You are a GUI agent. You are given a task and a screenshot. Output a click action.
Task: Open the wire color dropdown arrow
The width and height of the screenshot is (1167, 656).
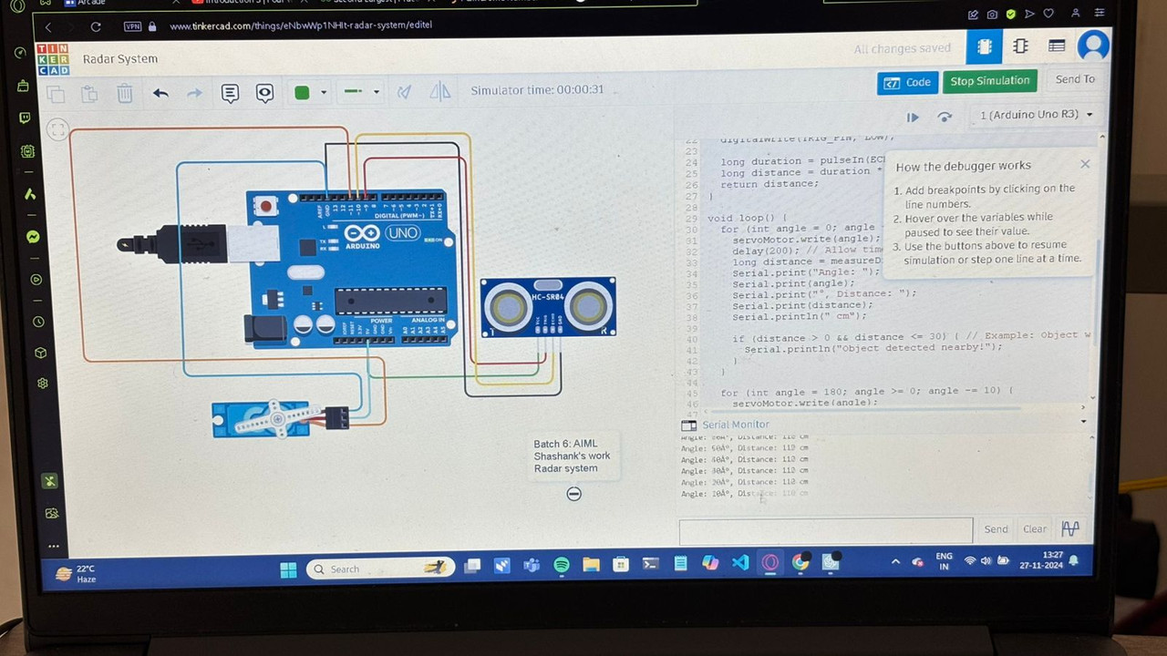[323, 92]
